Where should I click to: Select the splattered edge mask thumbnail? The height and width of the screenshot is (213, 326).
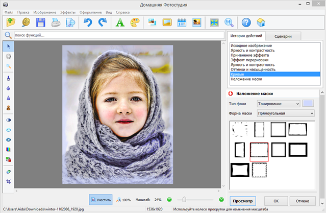pos(240,129)
